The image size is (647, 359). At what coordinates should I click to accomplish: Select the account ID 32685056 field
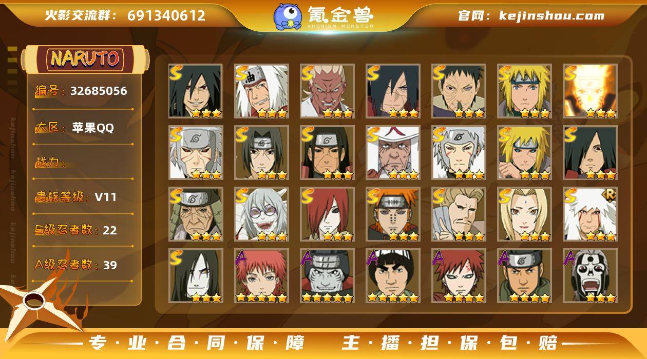click(82, 91)
